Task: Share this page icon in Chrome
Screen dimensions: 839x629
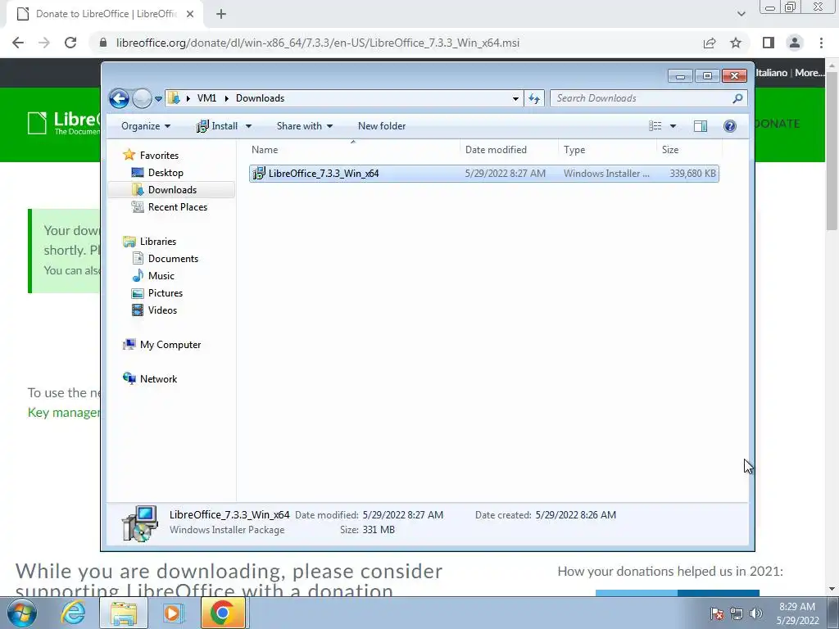Action: (x=710, y=43)
